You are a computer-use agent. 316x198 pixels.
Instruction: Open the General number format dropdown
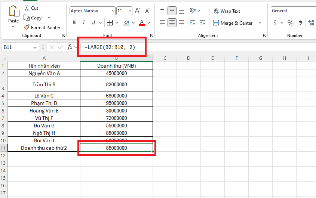(x=294, y=11)
